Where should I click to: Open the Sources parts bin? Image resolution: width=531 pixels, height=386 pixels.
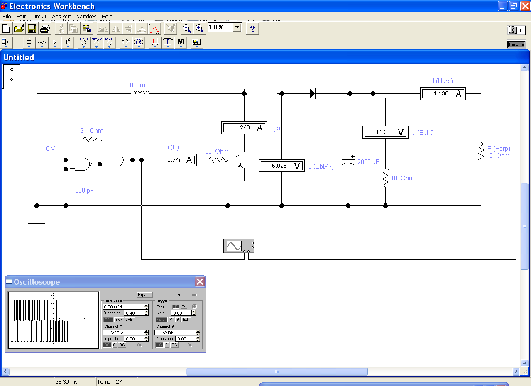[x=29, y=42]
